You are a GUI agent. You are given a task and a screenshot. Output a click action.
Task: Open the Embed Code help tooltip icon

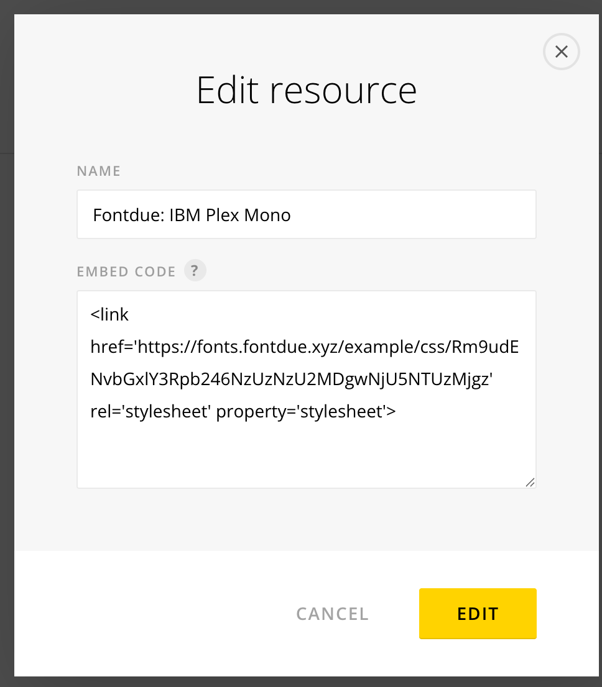[195, 270]
